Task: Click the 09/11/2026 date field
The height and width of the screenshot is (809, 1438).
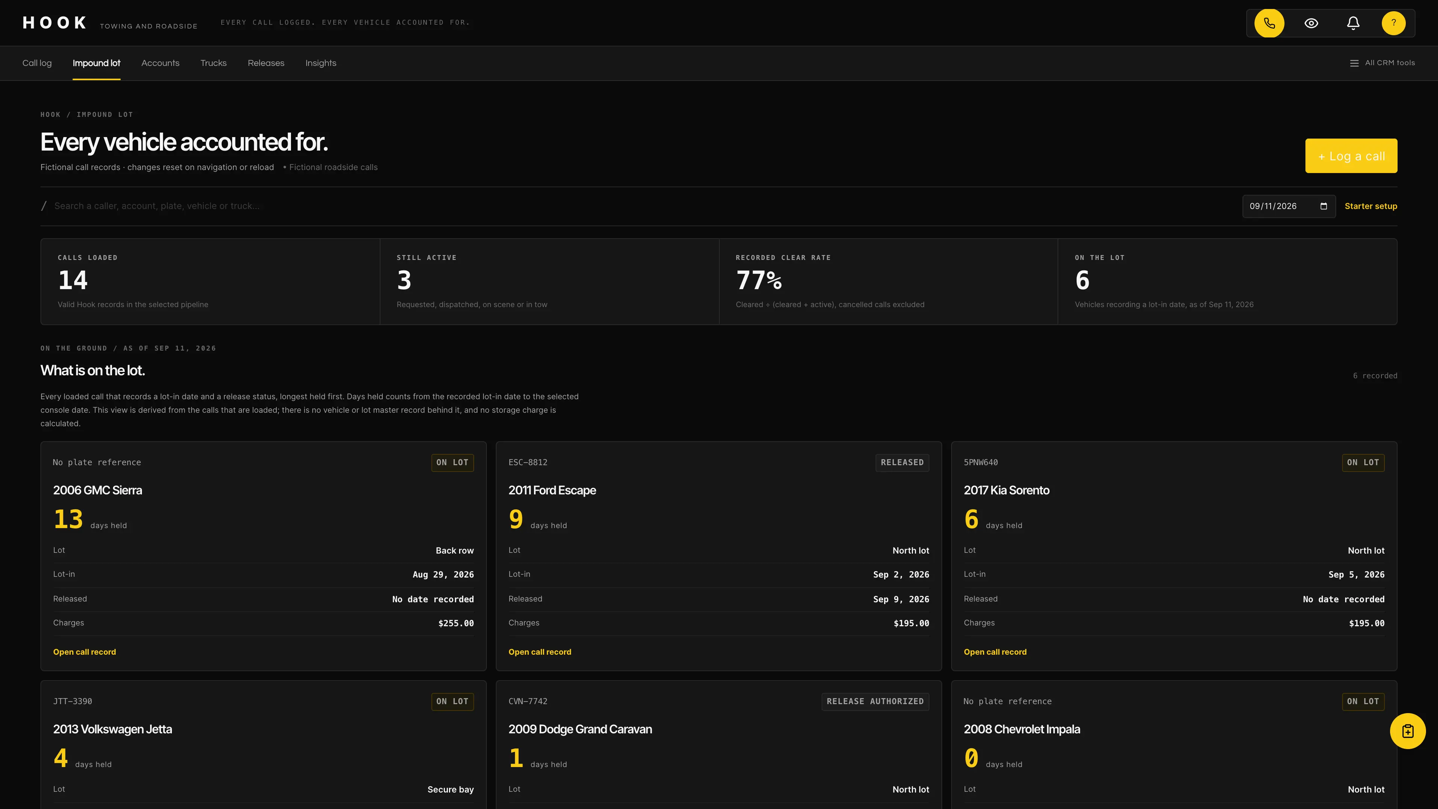Action: point(1288,206)
